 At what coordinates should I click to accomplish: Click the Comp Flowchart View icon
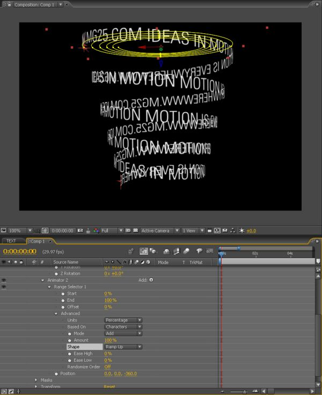(233, 230)
